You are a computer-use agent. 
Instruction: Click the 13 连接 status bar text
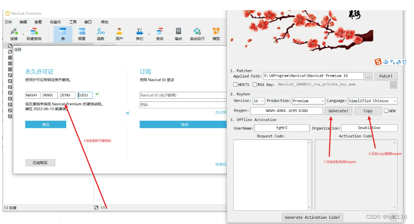[10, 208]
